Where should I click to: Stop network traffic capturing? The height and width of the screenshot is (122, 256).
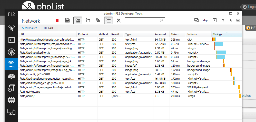coord(57,20)
